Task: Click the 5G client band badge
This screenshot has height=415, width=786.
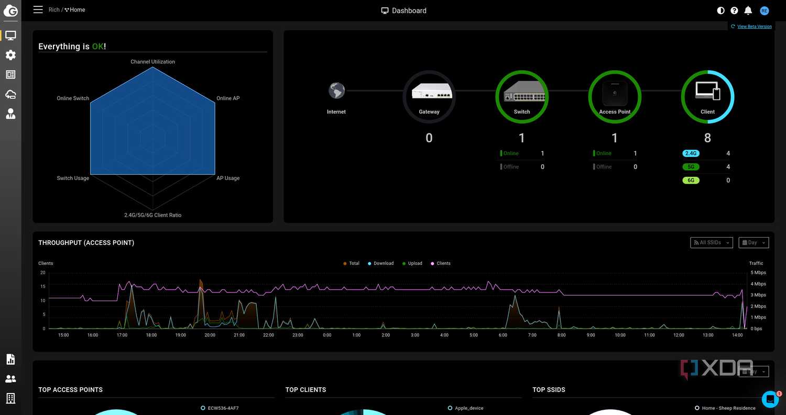Action: pyautogui.click(x=691, y=167)
